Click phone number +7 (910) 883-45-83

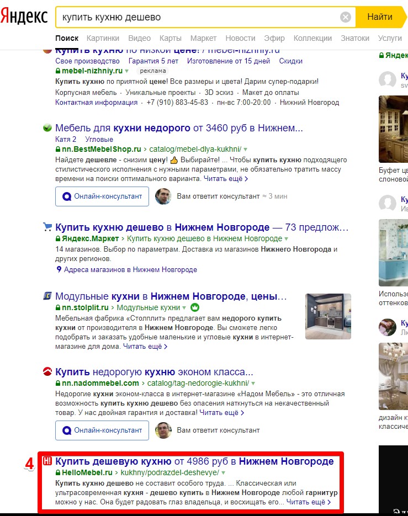[x=177, y=102]
